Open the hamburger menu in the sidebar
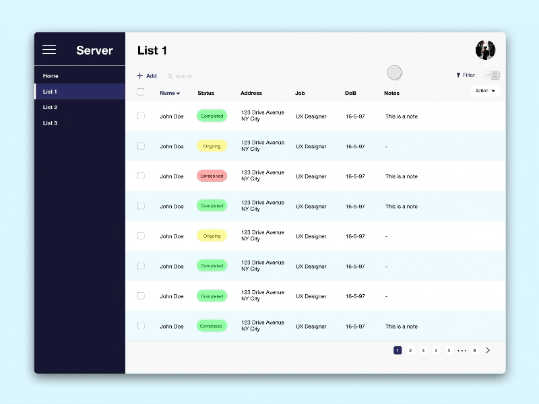Image resolution: width=539 pixels, height=404 pixels. coord(49,48)
